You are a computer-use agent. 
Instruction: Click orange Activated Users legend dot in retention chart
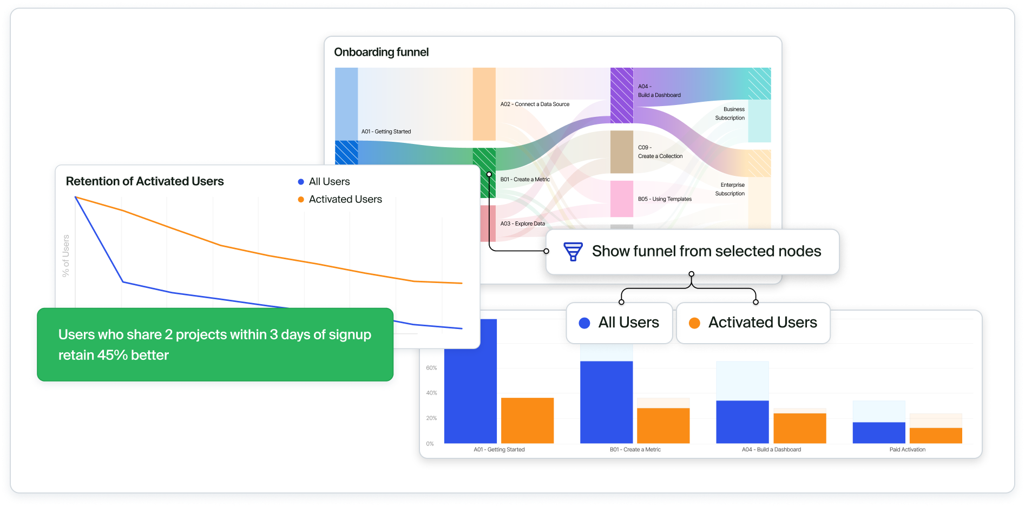pyautogui.click(x=301, y=200)
